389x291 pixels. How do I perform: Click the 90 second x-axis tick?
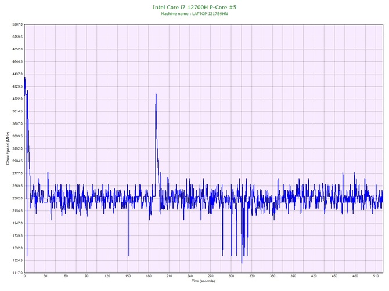pyautogui.click(x=87, y=276)
